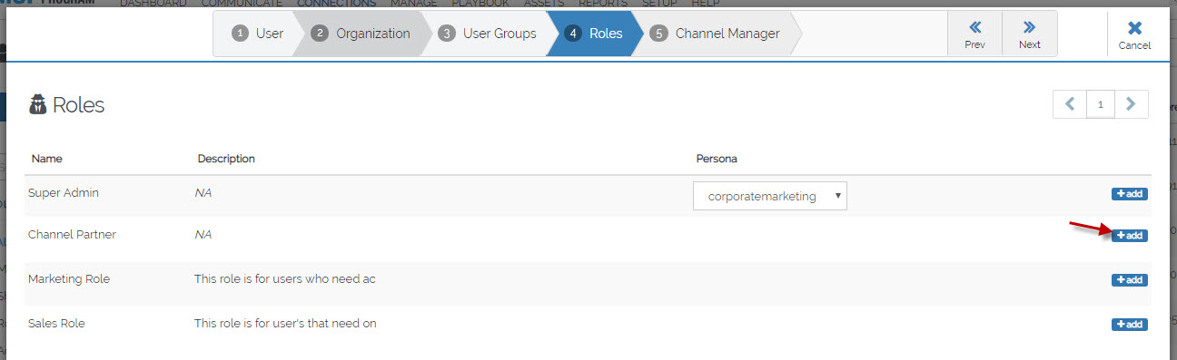Click the Name column header
The image size is (1177, 360).
(x=46, y=159)
